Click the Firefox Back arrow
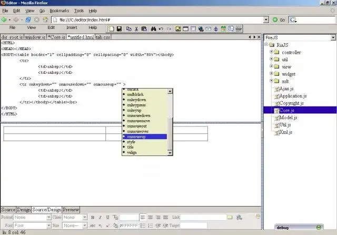Image resolution: width=337 pixels, height=235 pixels. click(4, 20)
